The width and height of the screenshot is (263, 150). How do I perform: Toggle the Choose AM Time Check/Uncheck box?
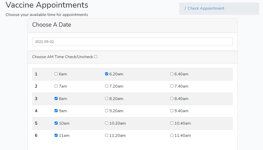pos(96,57)
